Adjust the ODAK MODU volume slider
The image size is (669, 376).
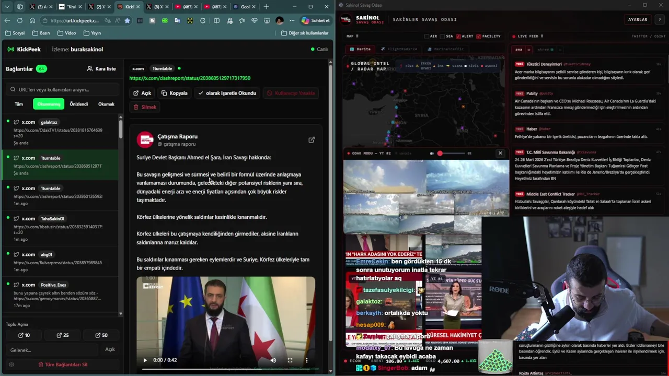pyautogui.click(x=452, y=154)
